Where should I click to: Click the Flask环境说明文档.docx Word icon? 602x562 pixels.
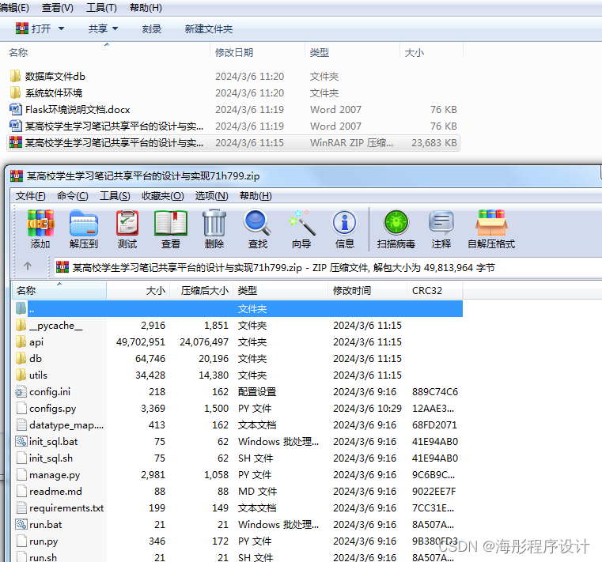15,109
